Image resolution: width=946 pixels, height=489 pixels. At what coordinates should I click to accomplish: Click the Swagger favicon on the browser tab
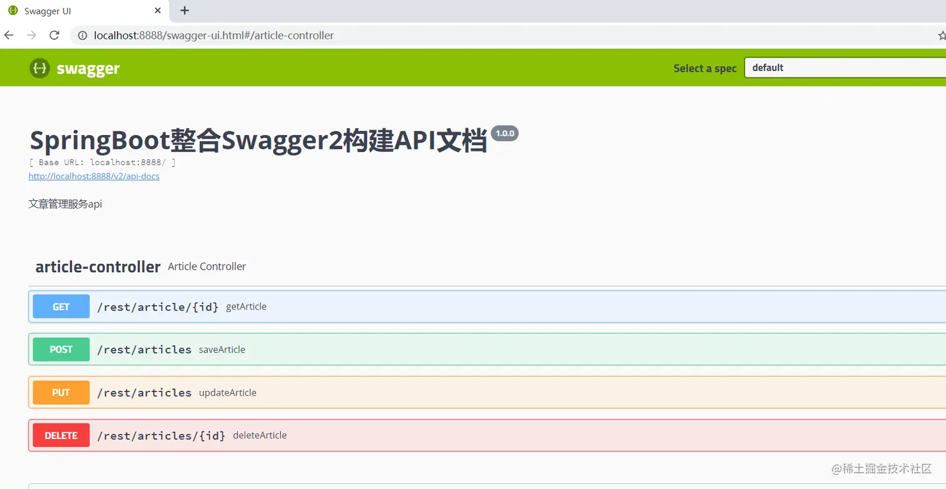14,10
